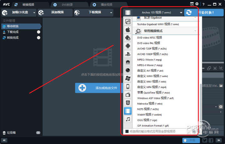Choose MPEG-I Movie (*.mpg)

tap(149, 60)
